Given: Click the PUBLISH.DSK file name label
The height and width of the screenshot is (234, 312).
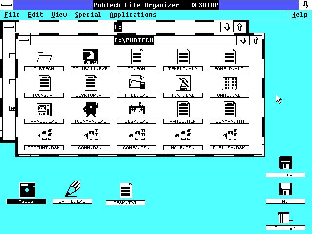Looking at the screenshot, I should pyautogui.click(x=229, y=148).
